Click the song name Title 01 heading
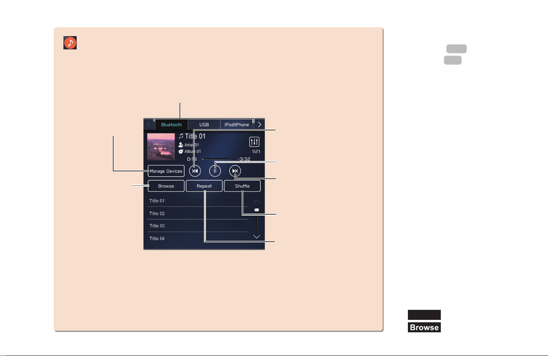The width and height of the screenshot is (548, 356). (x=195, y=136)
